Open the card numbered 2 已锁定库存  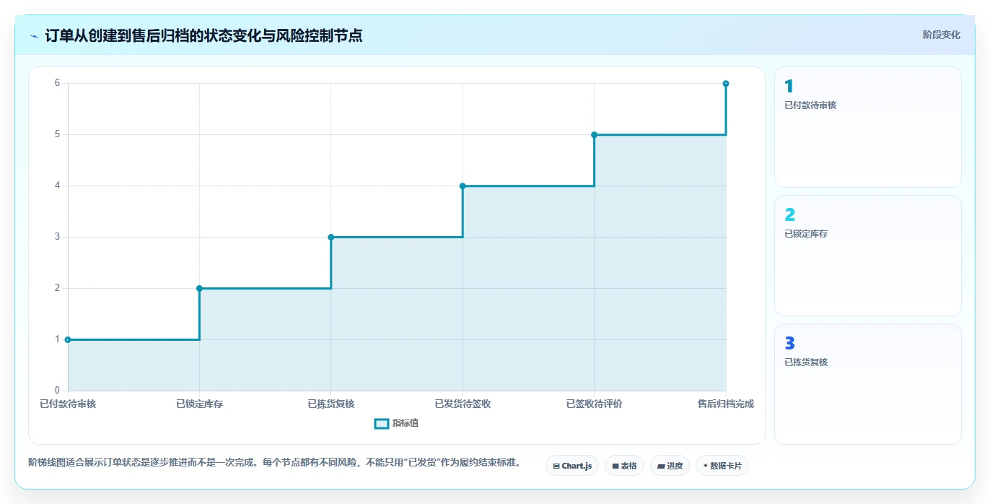867,256
